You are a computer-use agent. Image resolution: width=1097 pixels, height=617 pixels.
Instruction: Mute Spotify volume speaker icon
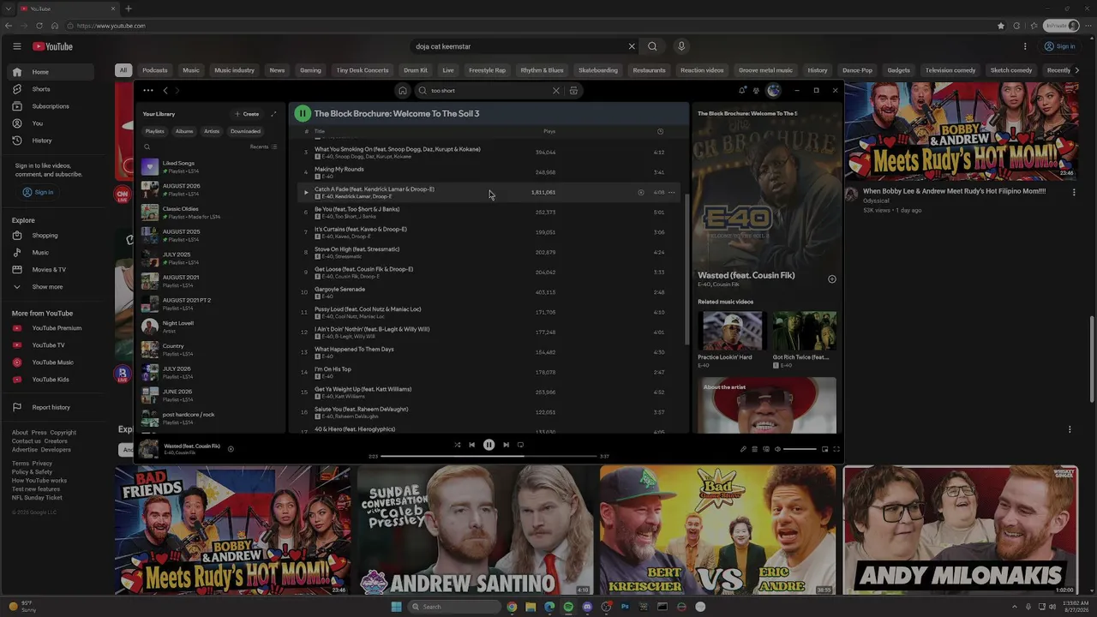point(778,449)
